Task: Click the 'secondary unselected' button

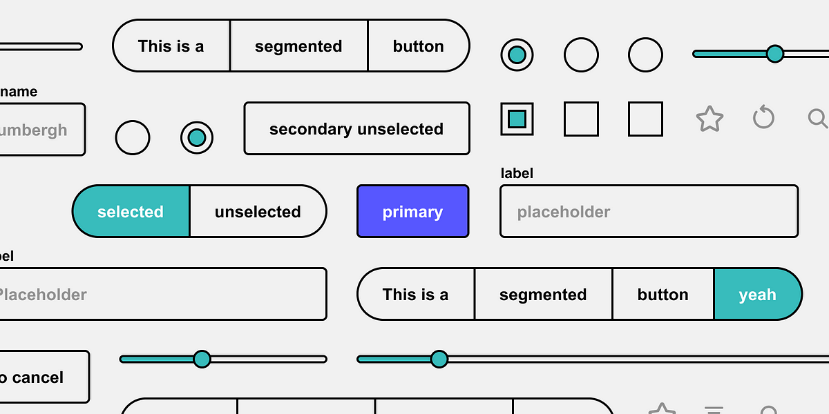Action: click(356, 128)
